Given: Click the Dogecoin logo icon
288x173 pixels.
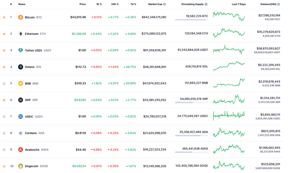Looking at the screenshot, I should pos(20,166).
